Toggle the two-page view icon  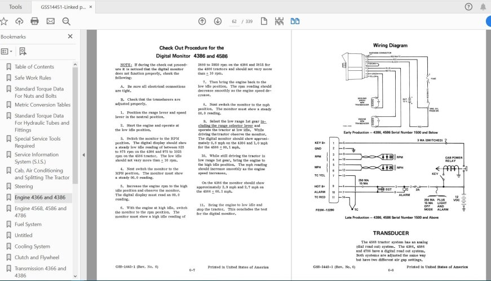pyautogui.click(x=295, y=21)
